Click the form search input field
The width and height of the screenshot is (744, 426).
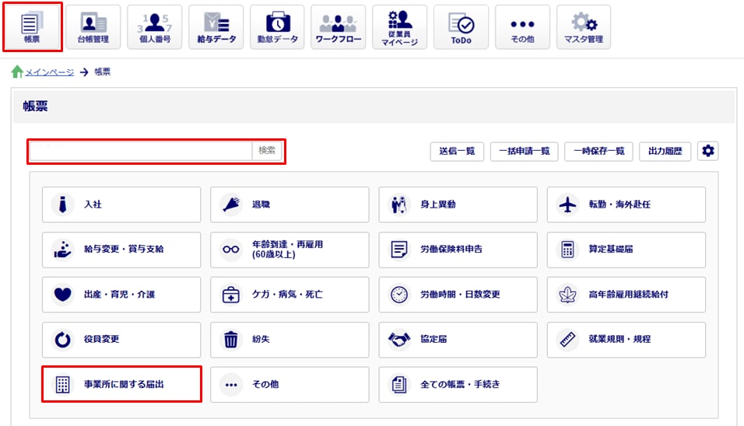[x=141, y=151]
